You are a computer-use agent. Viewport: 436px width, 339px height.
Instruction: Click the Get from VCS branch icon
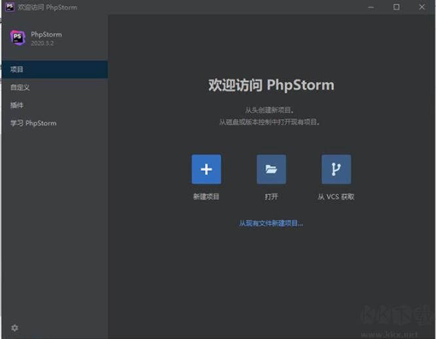pyautogui.click(x=336, y=169)
